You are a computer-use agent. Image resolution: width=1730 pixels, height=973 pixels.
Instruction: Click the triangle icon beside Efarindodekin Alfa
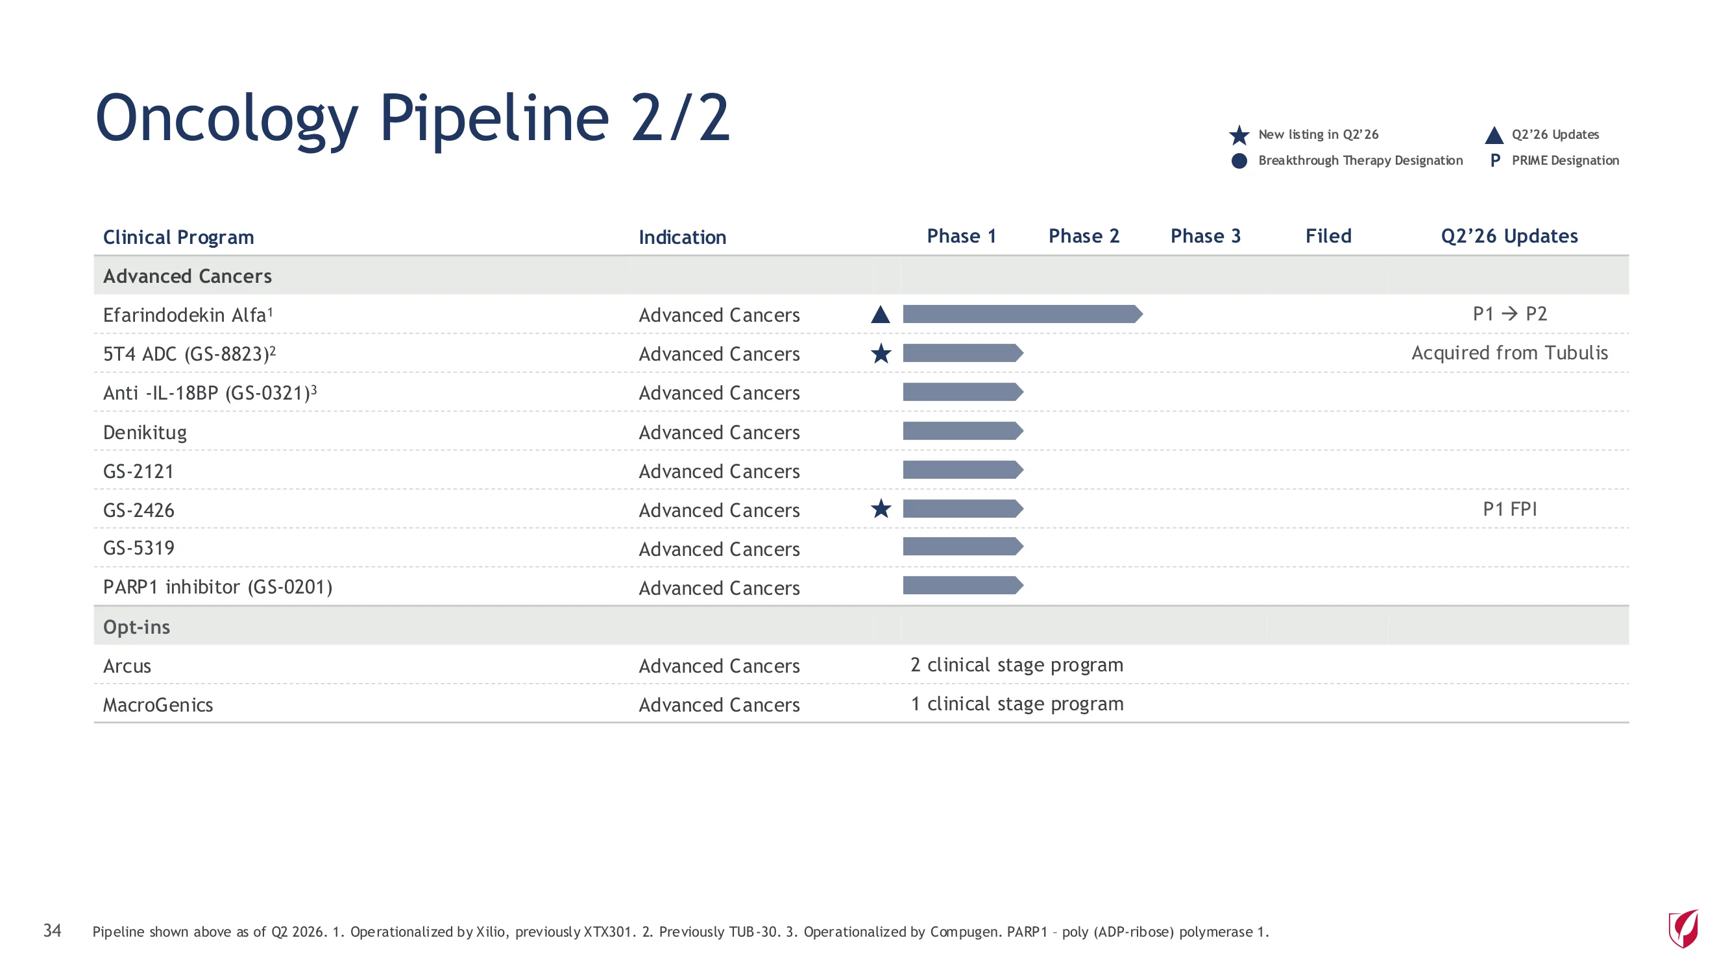881,314
